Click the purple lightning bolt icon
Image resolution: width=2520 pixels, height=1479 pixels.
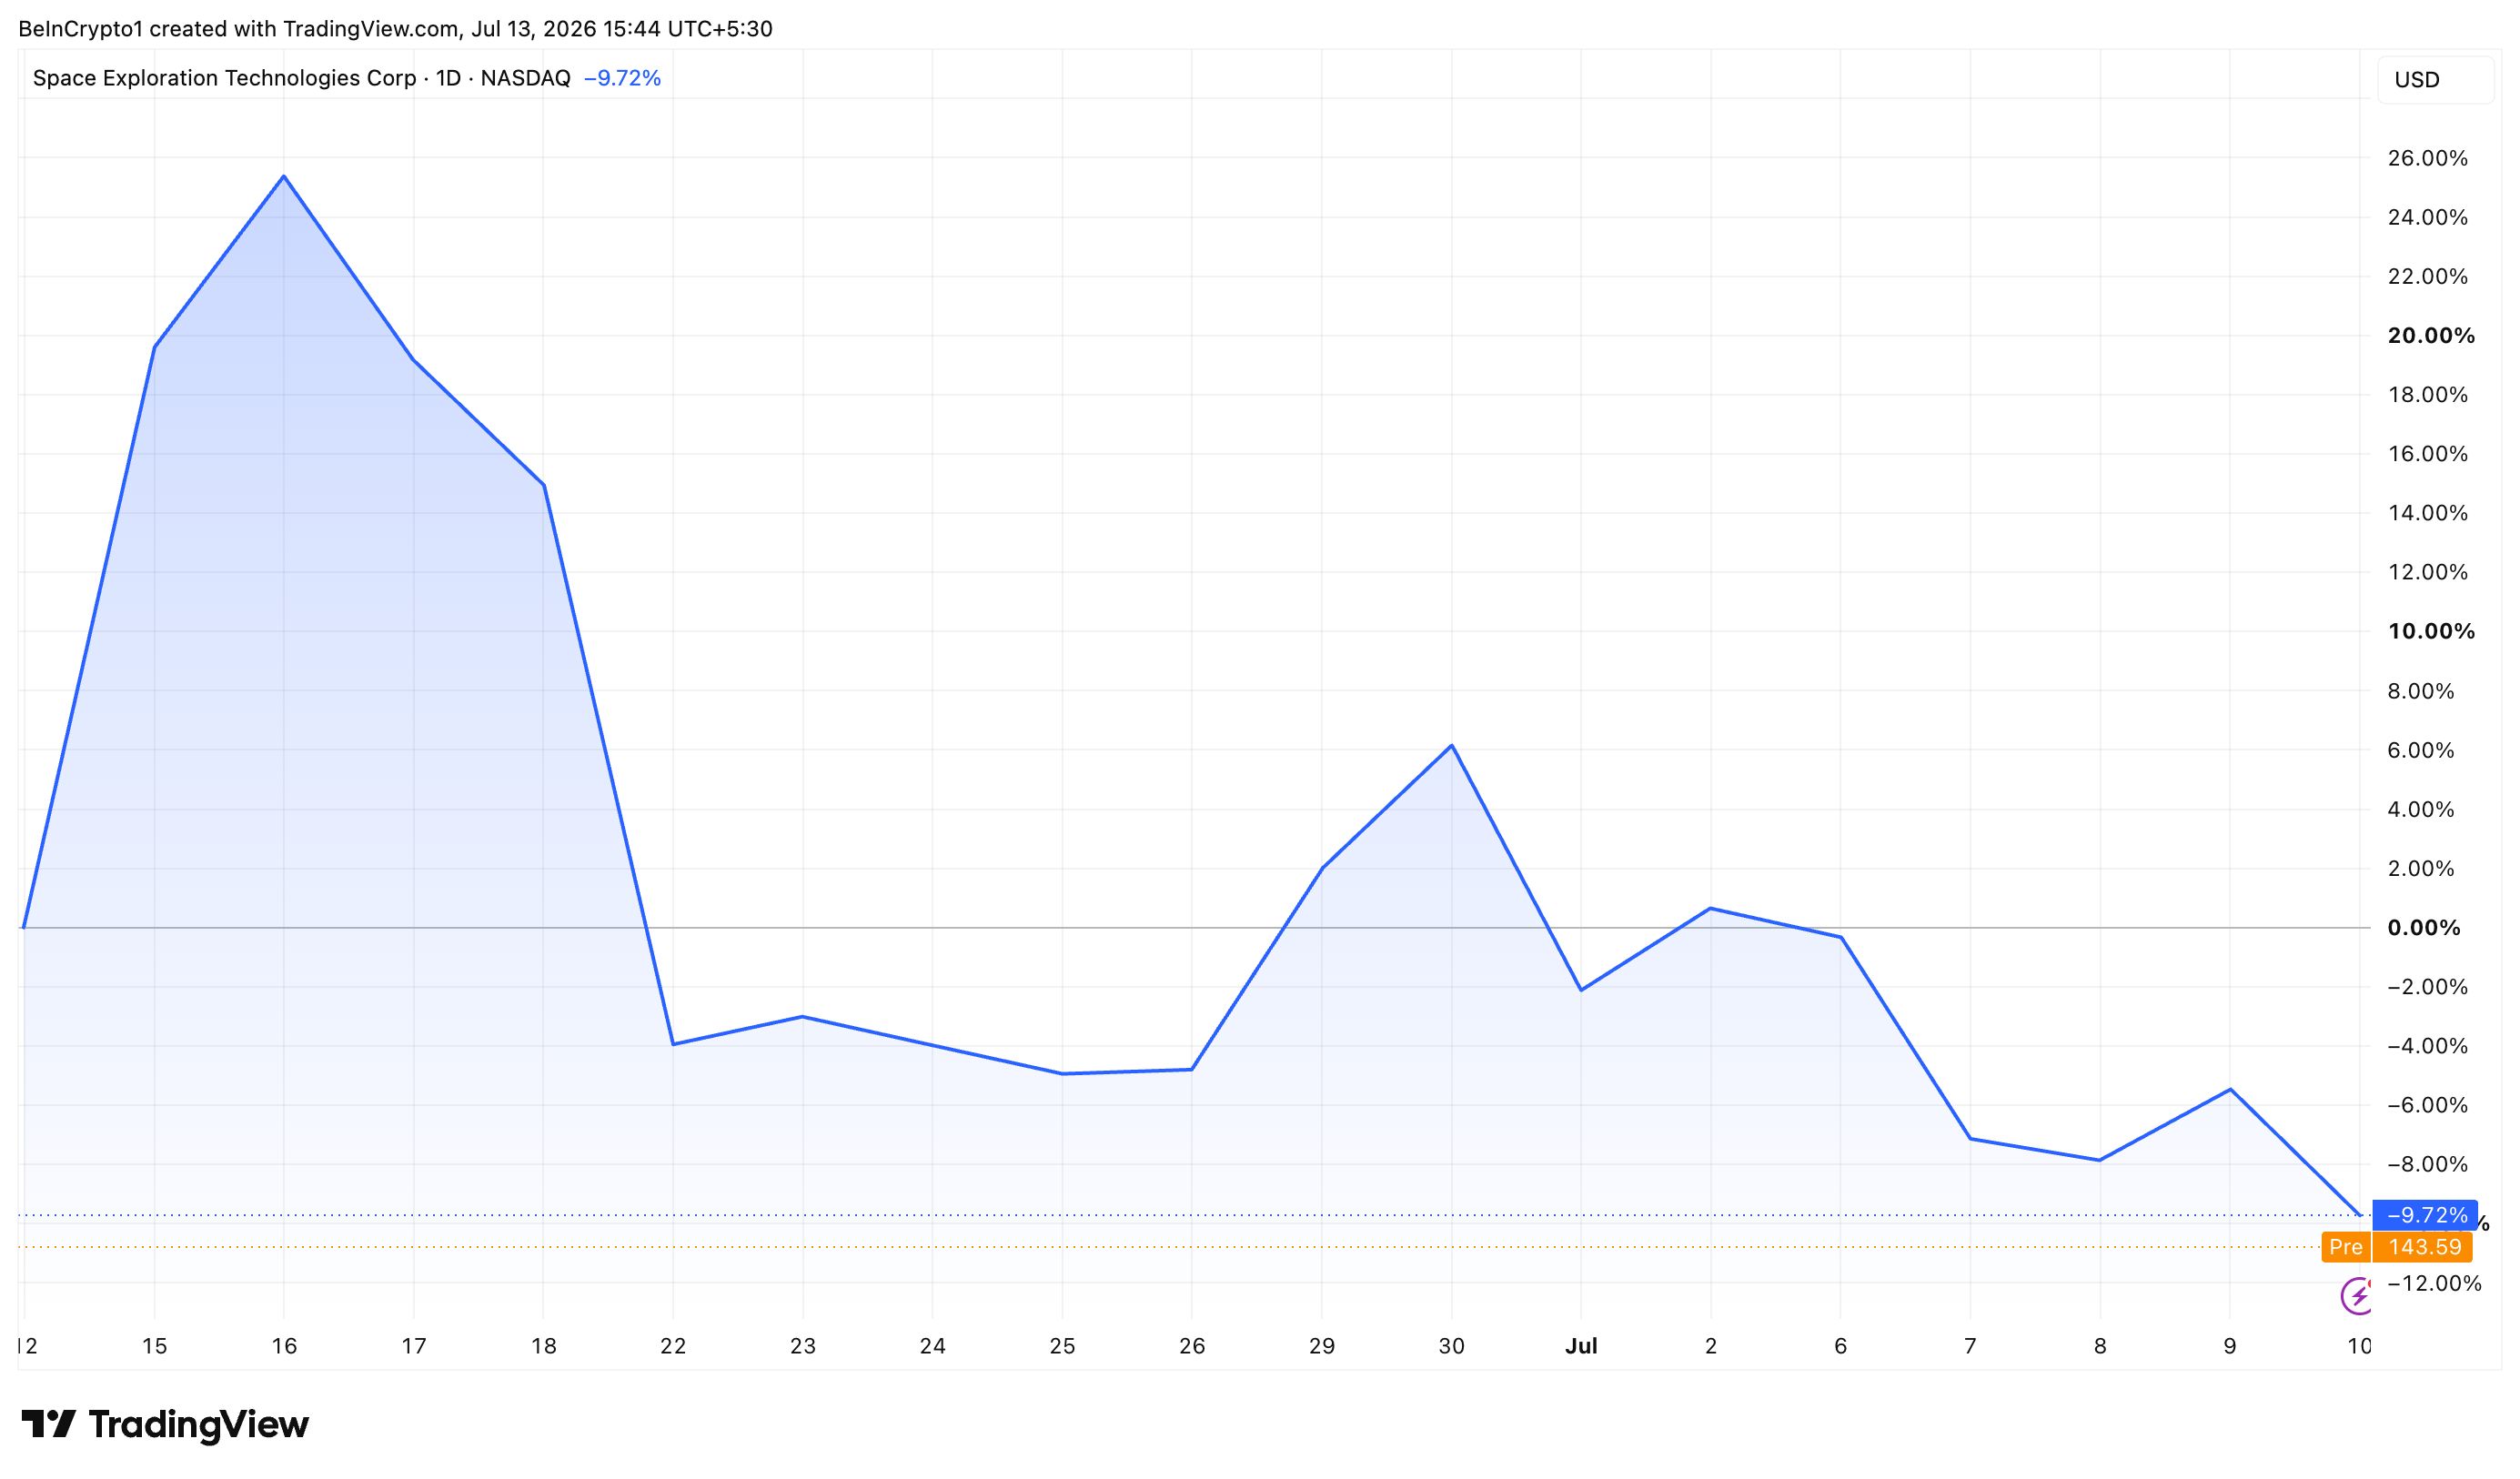2357,1296
